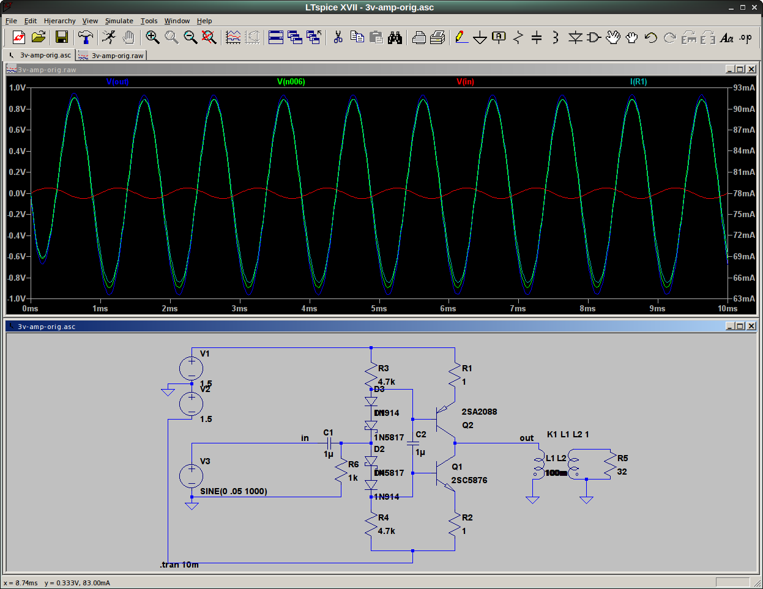Click the Halt hand icon beside Run
The height and width of the screenshot is (589, 763).
pos(128,37)
